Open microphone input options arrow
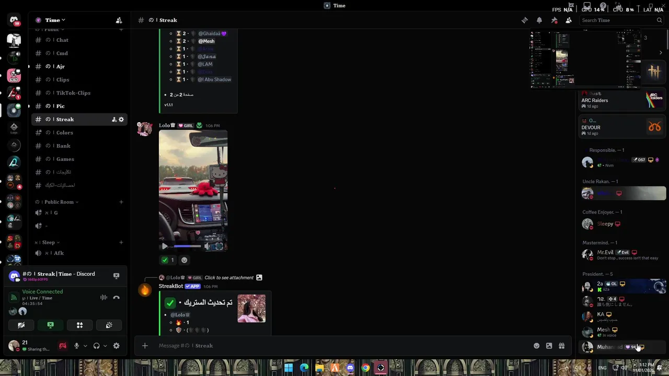 click(x=85, y=346)
